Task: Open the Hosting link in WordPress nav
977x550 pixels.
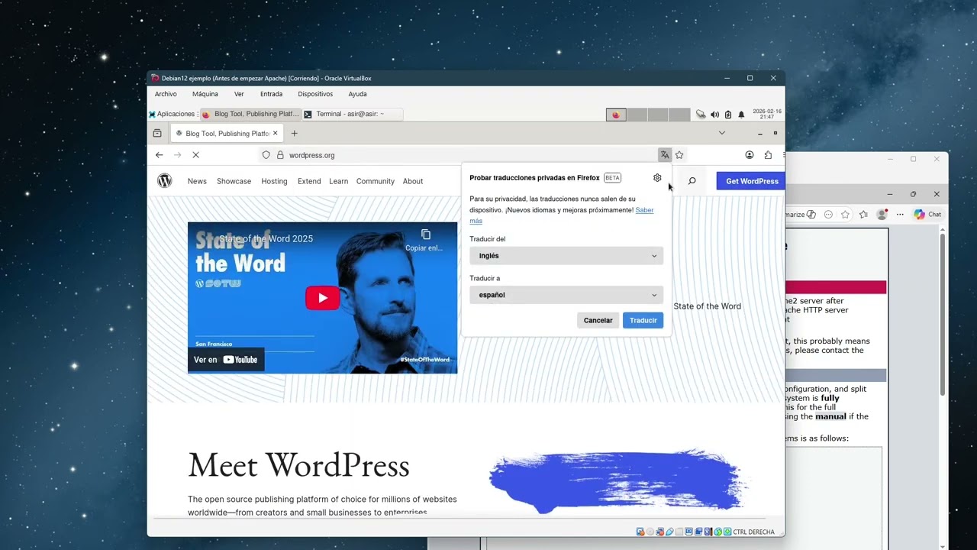Action: click(274, 181)
